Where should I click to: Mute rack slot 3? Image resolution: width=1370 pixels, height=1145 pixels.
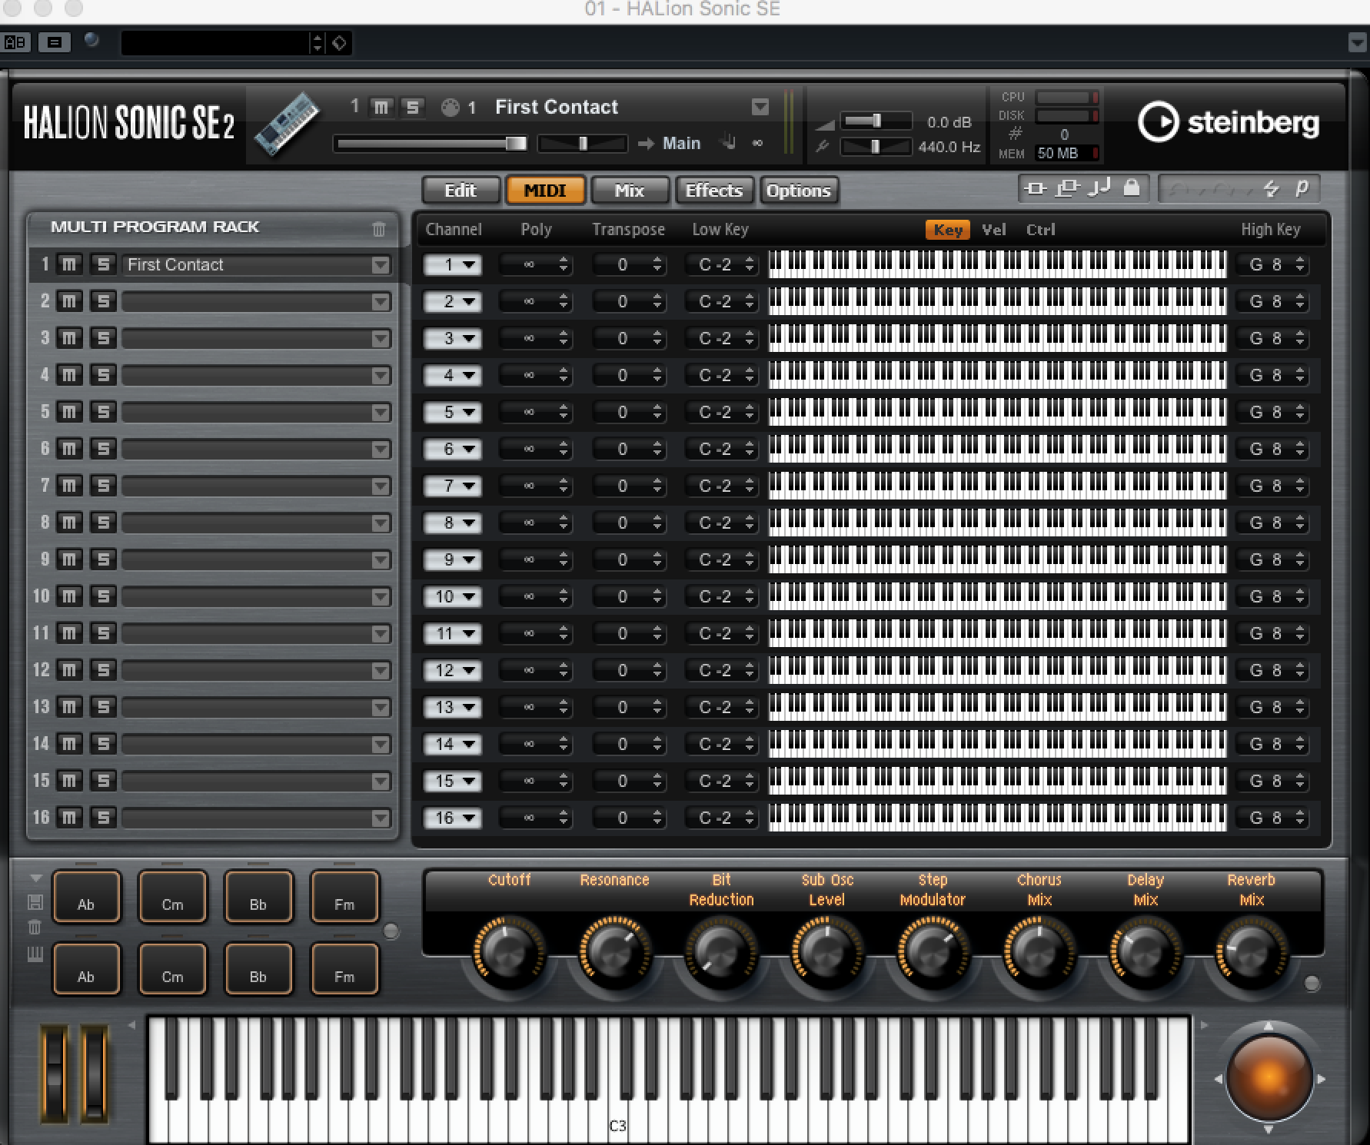tap(70, 338)
